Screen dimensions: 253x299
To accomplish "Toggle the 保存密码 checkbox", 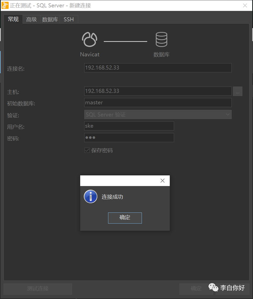I will [87, 150].
